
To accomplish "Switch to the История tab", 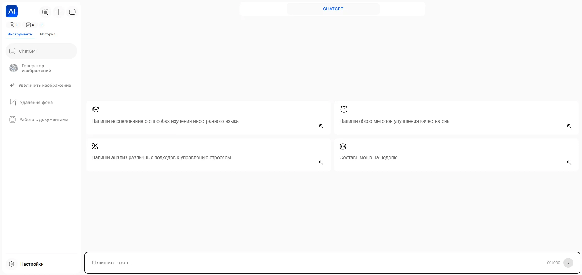I will 48,34.
